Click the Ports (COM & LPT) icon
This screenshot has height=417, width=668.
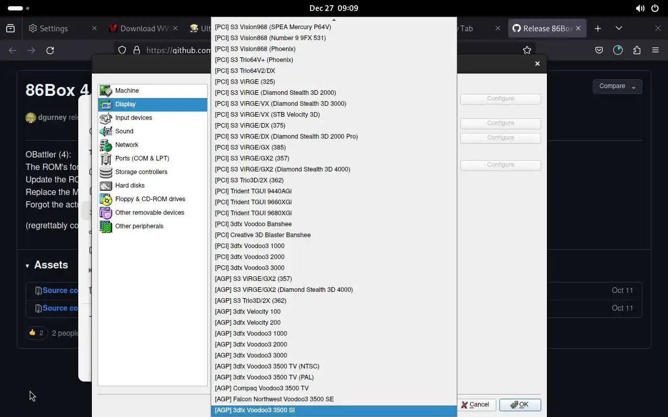point(106,158)
